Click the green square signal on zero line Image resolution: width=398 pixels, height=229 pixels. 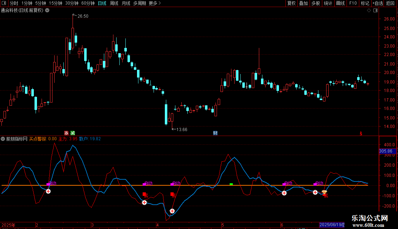231,184
